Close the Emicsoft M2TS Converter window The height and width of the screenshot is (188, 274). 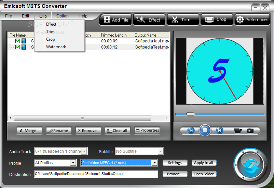265,8
